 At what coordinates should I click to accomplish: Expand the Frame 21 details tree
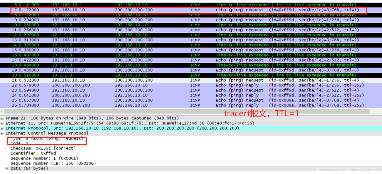[x=2, y=118]
